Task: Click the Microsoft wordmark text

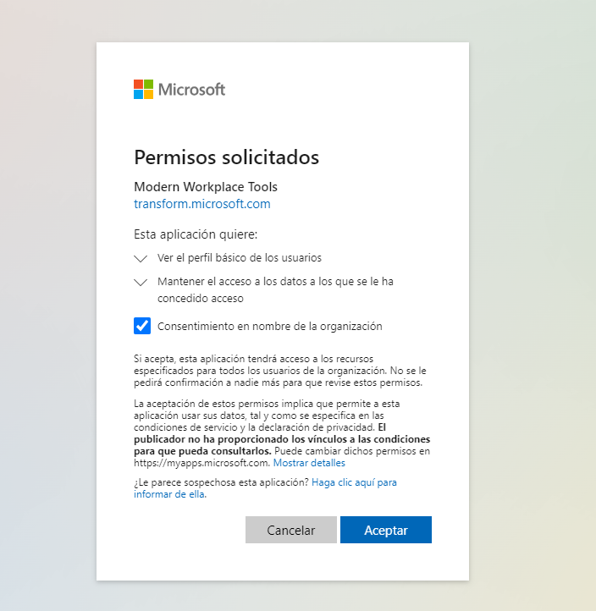Action: point(191,90)
